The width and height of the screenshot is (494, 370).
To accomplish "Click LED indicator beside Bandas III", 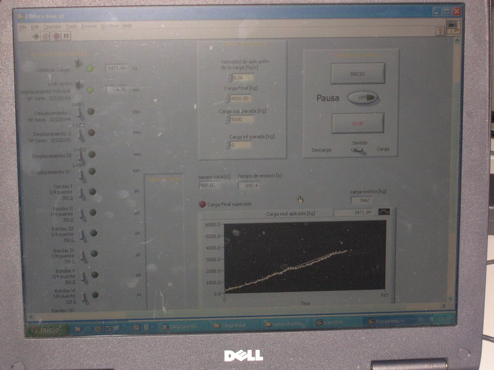I will [94, 233].
